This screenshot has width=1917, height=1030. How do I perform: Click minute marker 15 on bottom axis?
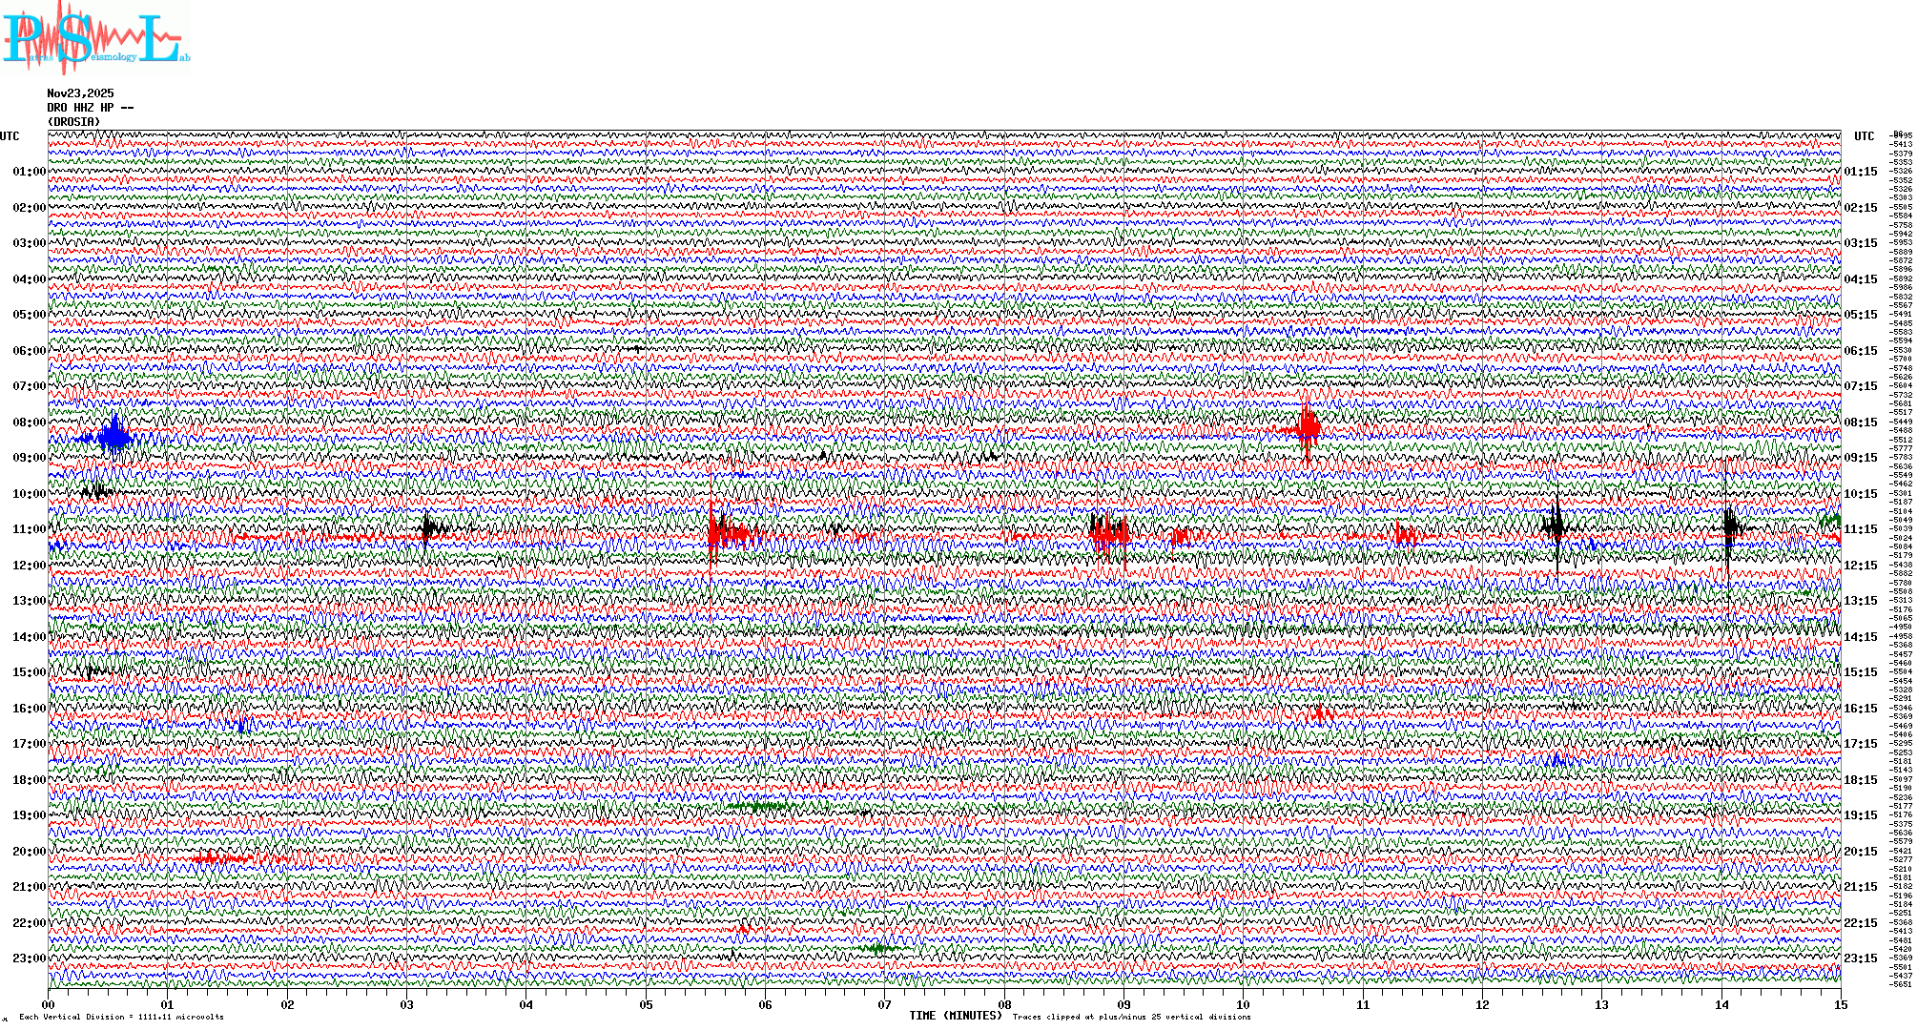1840,1004
